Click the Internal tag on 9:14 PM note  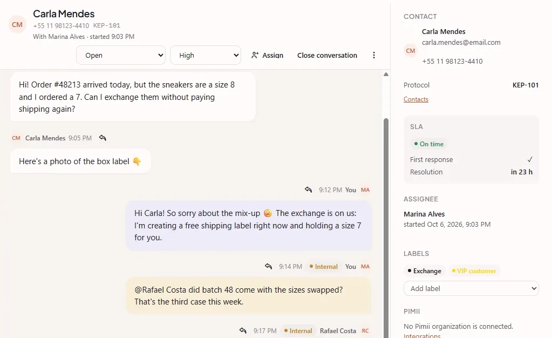324,267
